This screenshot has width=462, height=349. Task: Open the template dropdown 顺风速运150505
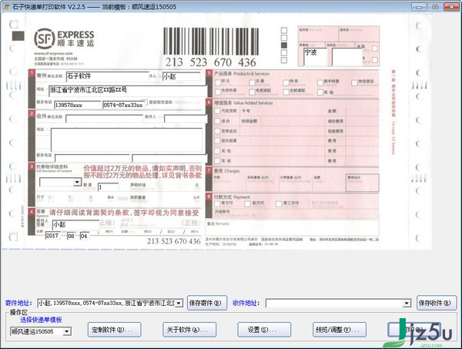[66, 331]
